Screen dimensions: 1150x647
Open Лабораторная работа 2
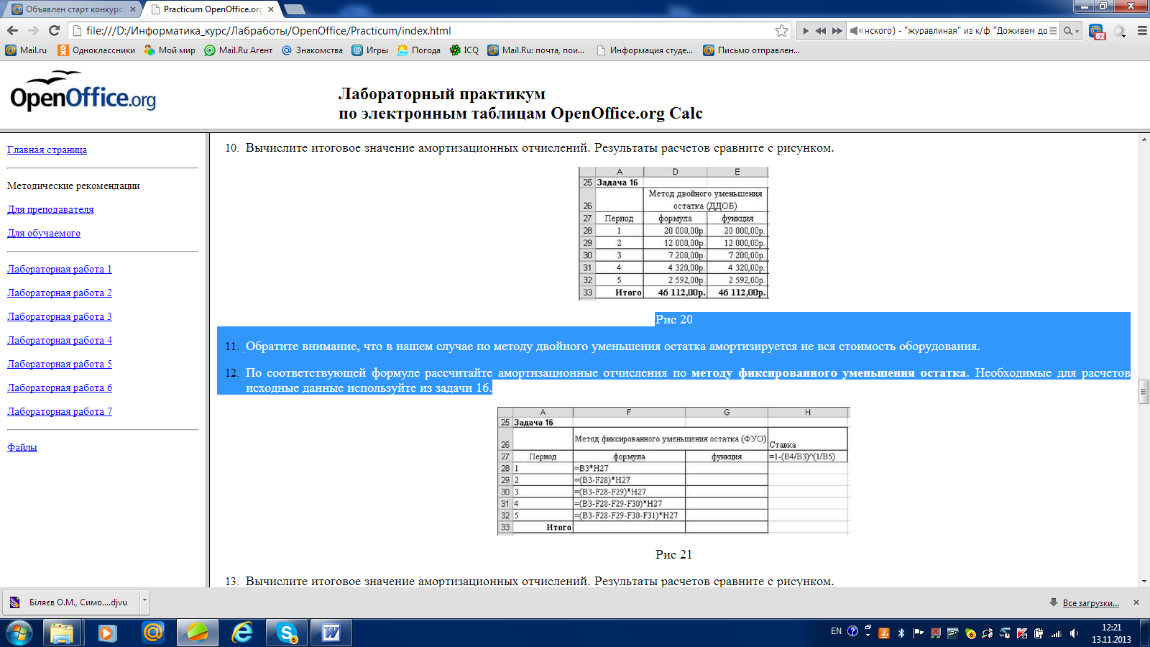60,293
